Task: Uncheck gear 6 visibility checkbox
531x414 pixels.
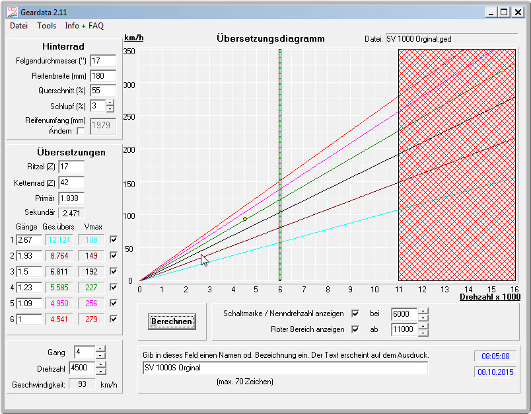Action: [114, 319]
